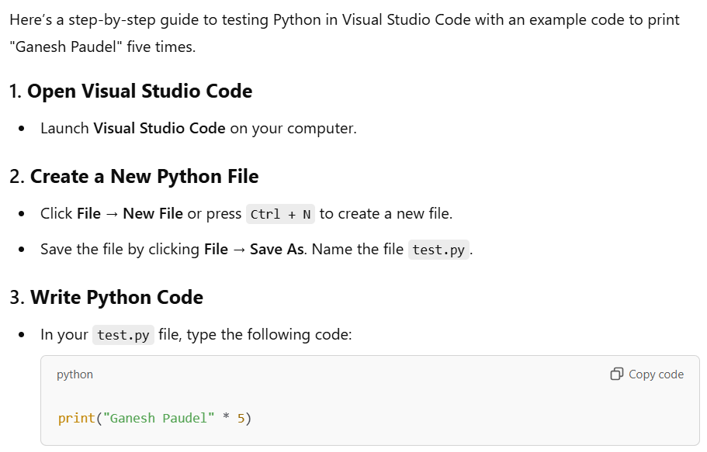Click 'test.py' in the Write Python Code bullet
This screenshot has height=452, width=707.
tap(123, 335)
